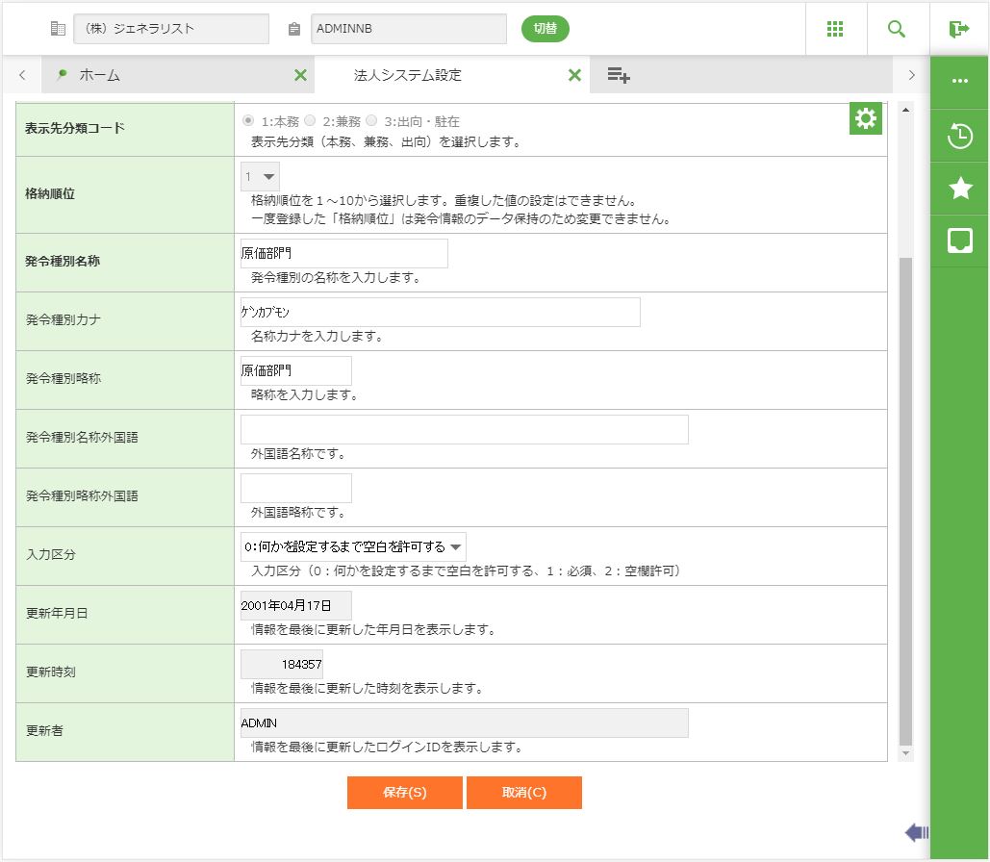Screen dimensions: 990x862
Task: Click the 取消(C) button
Action: click(524, 793)
